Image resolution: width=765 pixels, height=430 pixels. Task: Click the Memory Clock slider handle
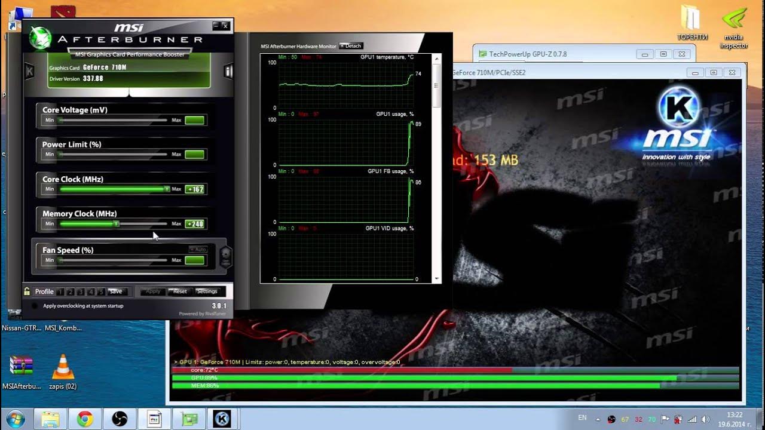pyautogui.click(x=117, y=223)
